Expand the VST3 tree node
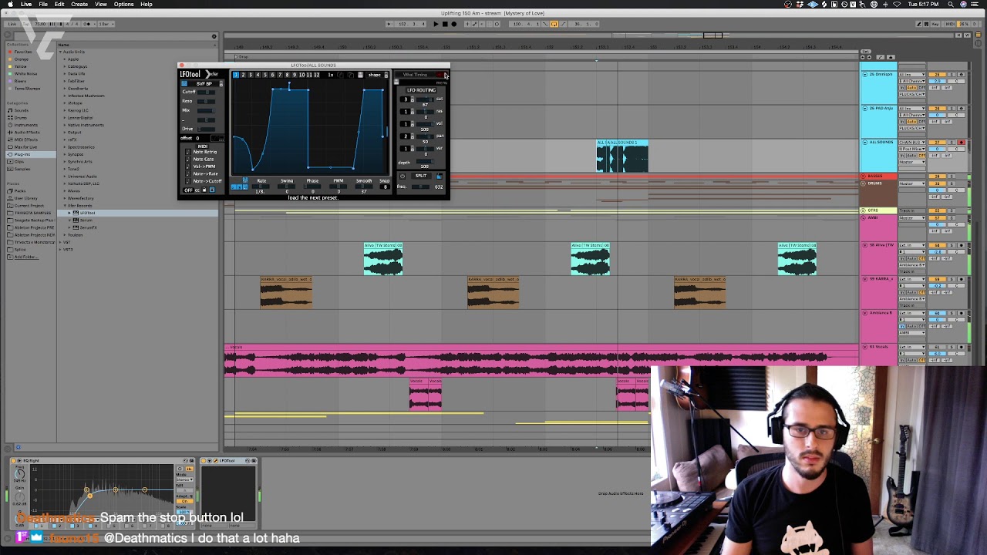The width and height of the screenshot is (987, 555). [x=60, y=249]
